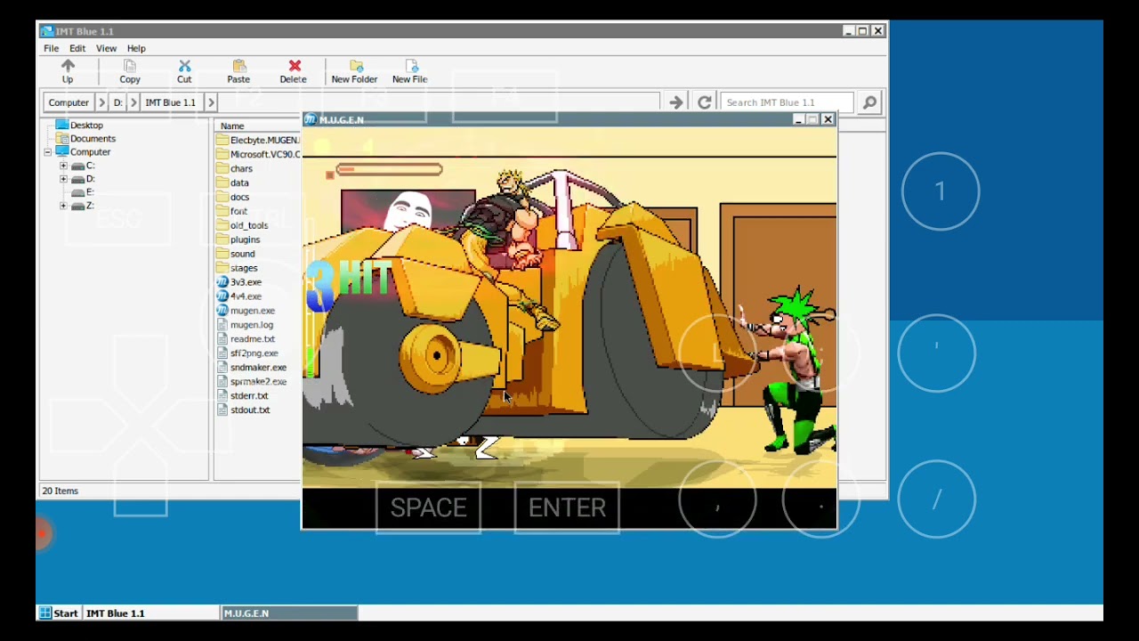Collapse the Computer tree node
The width and height of the screenshot is (1139, 641).
48,152
